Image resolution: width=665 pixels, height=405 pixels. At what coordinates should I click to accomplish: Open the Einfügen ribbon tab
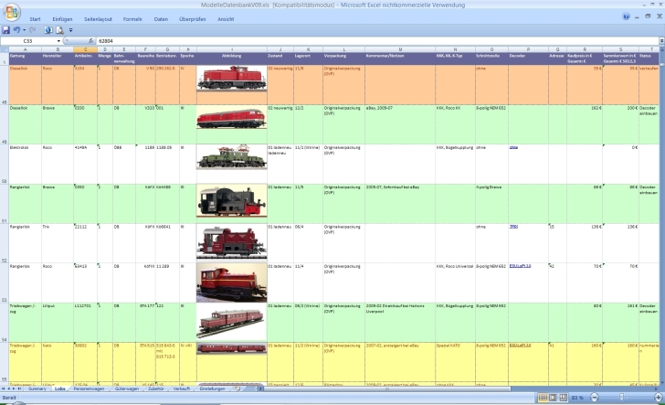tap(62, 18)
